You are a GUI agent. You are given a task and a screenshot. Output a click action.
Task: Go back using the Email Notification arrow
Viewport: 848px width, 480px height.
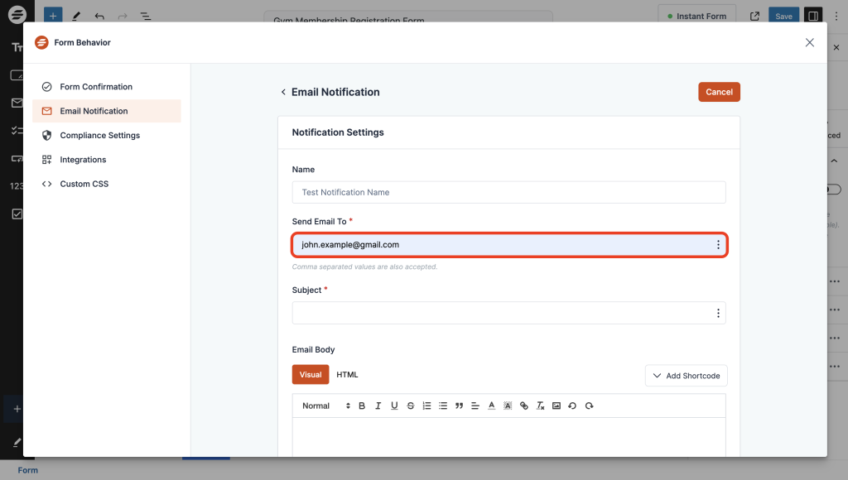point(283,93)
